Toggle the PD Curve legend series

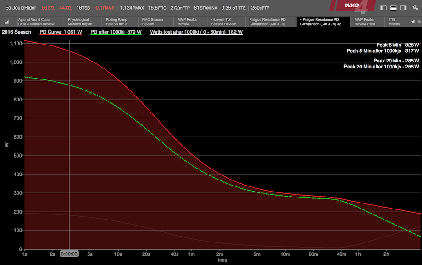point(61,32)
